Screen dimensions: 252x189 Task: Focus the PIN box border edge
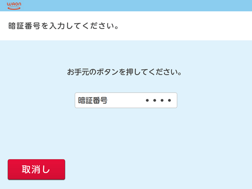coord(126,93)
